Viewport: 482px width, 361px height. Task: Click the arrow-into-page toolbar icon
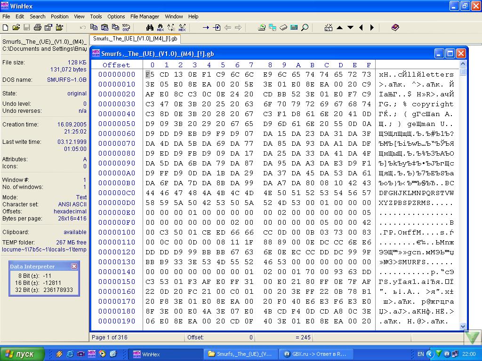(217, 28)
